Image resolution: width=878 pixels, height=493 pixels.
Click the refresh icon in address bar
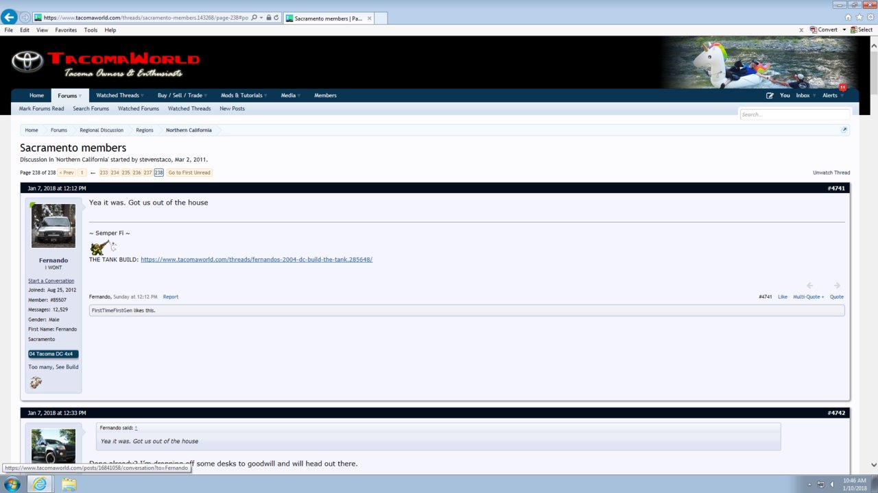tap(276, 17)
